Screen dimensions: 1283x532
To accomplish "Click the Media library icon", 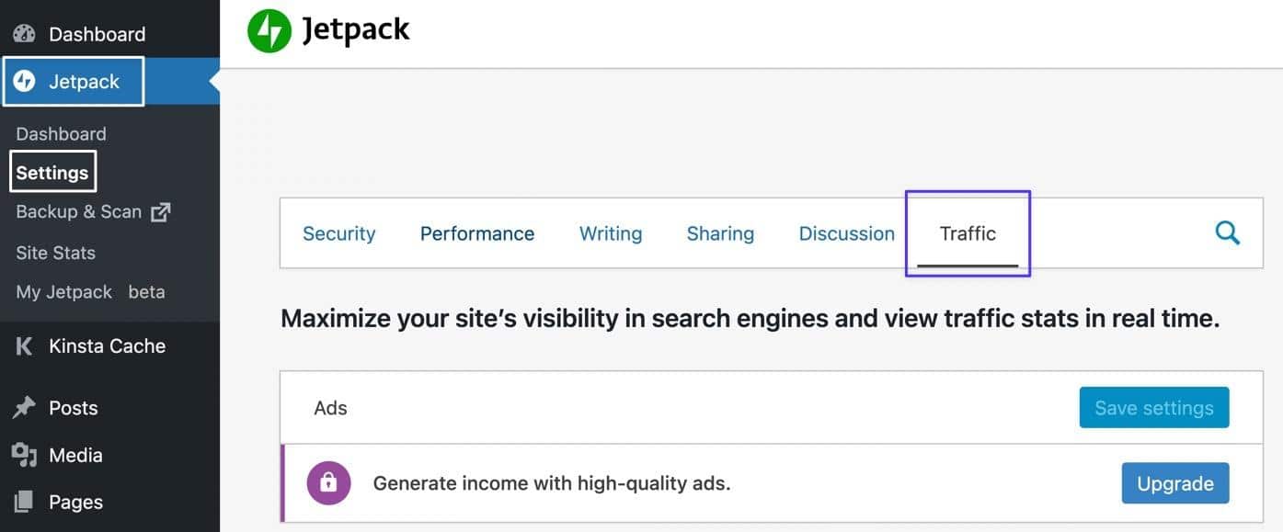I will [24, 455].
